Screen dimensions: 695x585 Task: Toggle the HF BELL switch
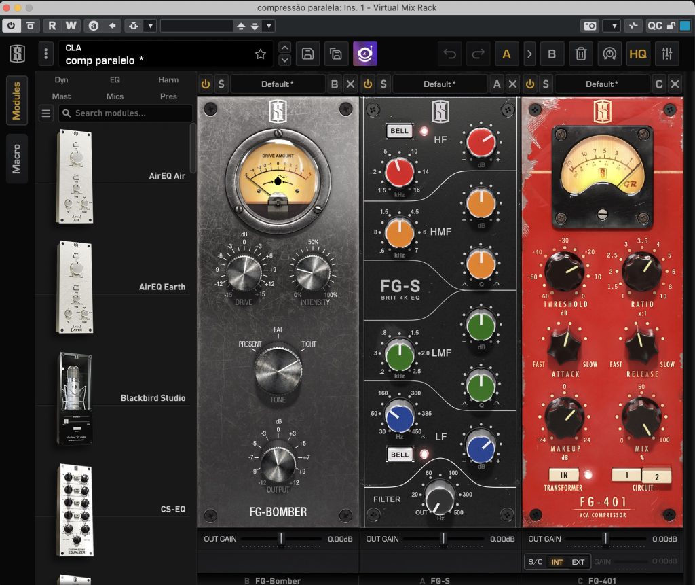tap(400, 130)
